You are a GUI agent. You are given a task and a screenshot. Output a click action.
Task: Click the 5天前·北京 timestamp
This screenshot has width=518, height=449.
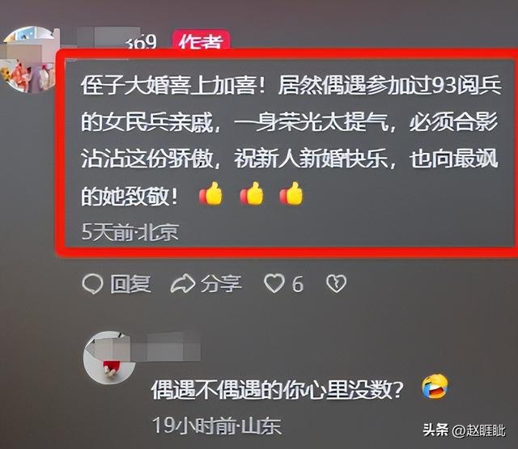(130, 231)
